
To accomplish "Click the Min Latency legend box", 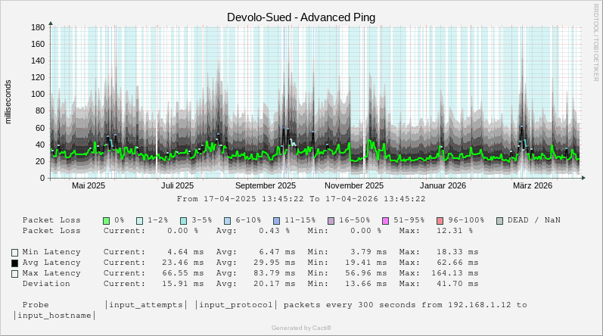I will click(14, 252).
